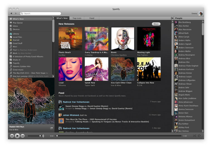This screenshot has height=149, width=212.
Task: Click the Taylor Swift artist link
Action: point(90,85)
